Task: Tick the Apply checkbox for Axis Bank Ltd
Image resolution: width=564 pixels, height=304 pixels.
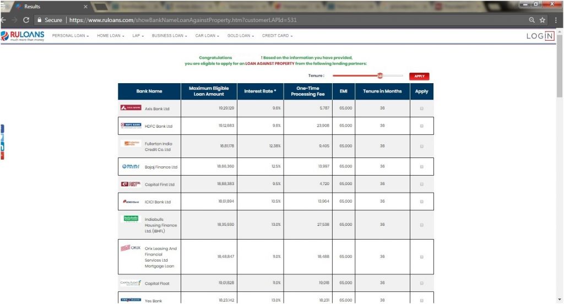Action: (421, 108)
